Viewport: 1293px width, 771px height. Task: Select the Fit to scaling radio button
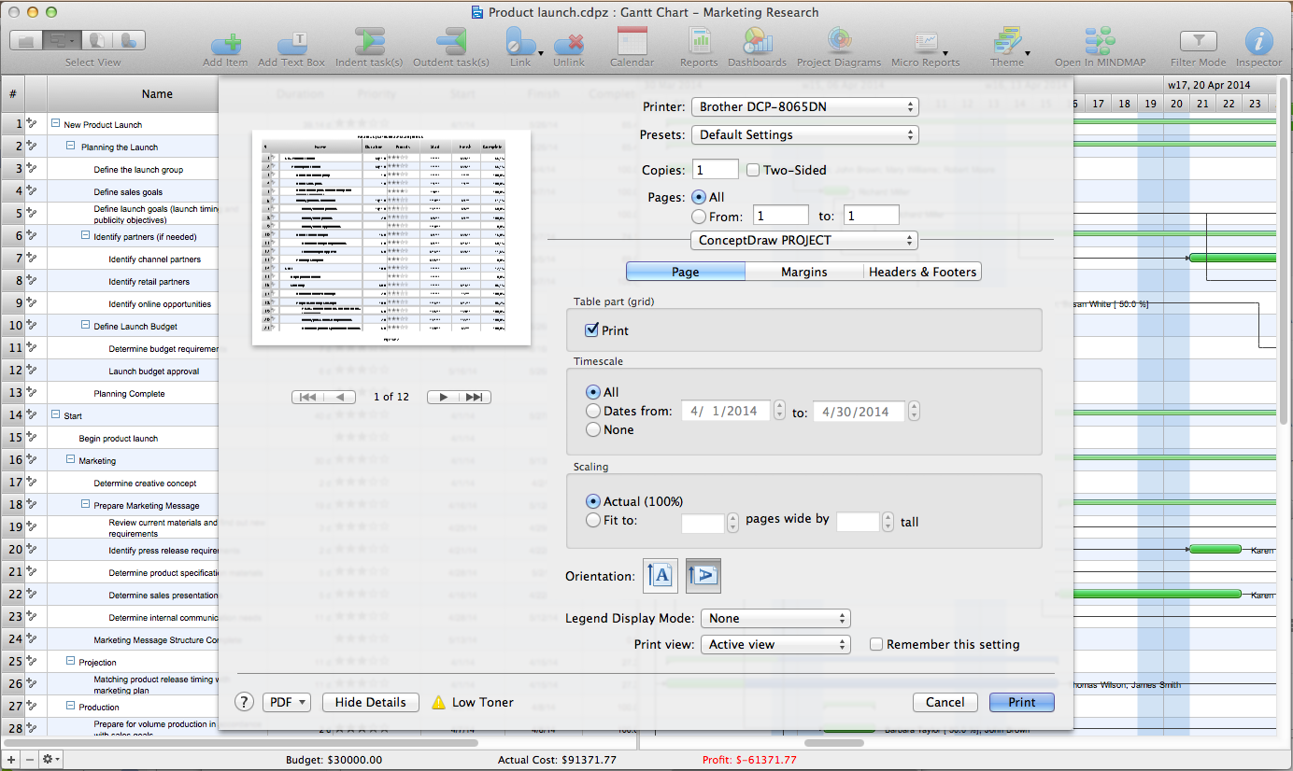tap(592, 520)
